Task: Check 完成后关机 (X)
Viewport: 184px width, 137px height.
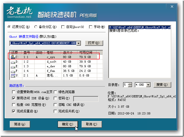Action: (x=55, y=111)
